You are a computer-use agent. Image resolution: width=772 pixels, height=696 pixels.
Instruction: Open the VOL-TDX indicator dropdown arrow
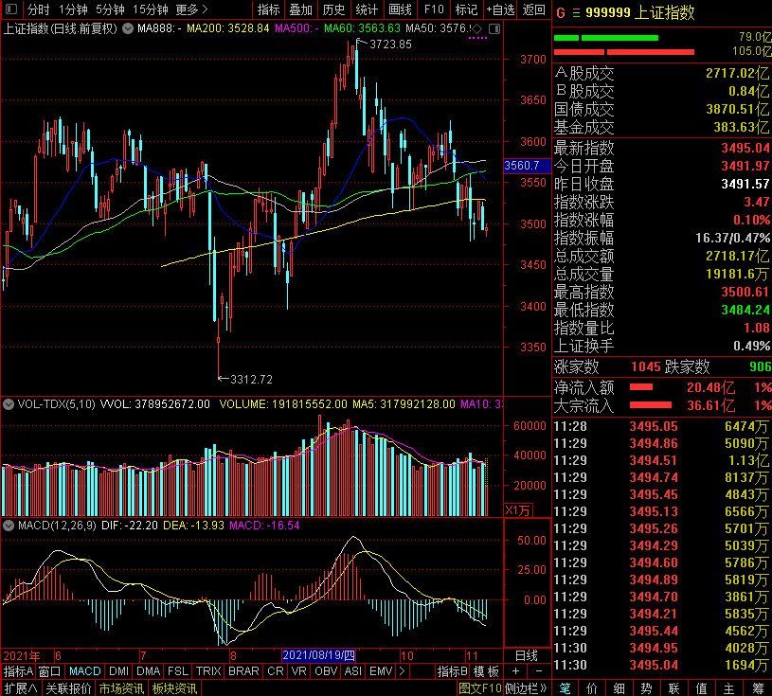pyautogui.click(x=9, y=404)
